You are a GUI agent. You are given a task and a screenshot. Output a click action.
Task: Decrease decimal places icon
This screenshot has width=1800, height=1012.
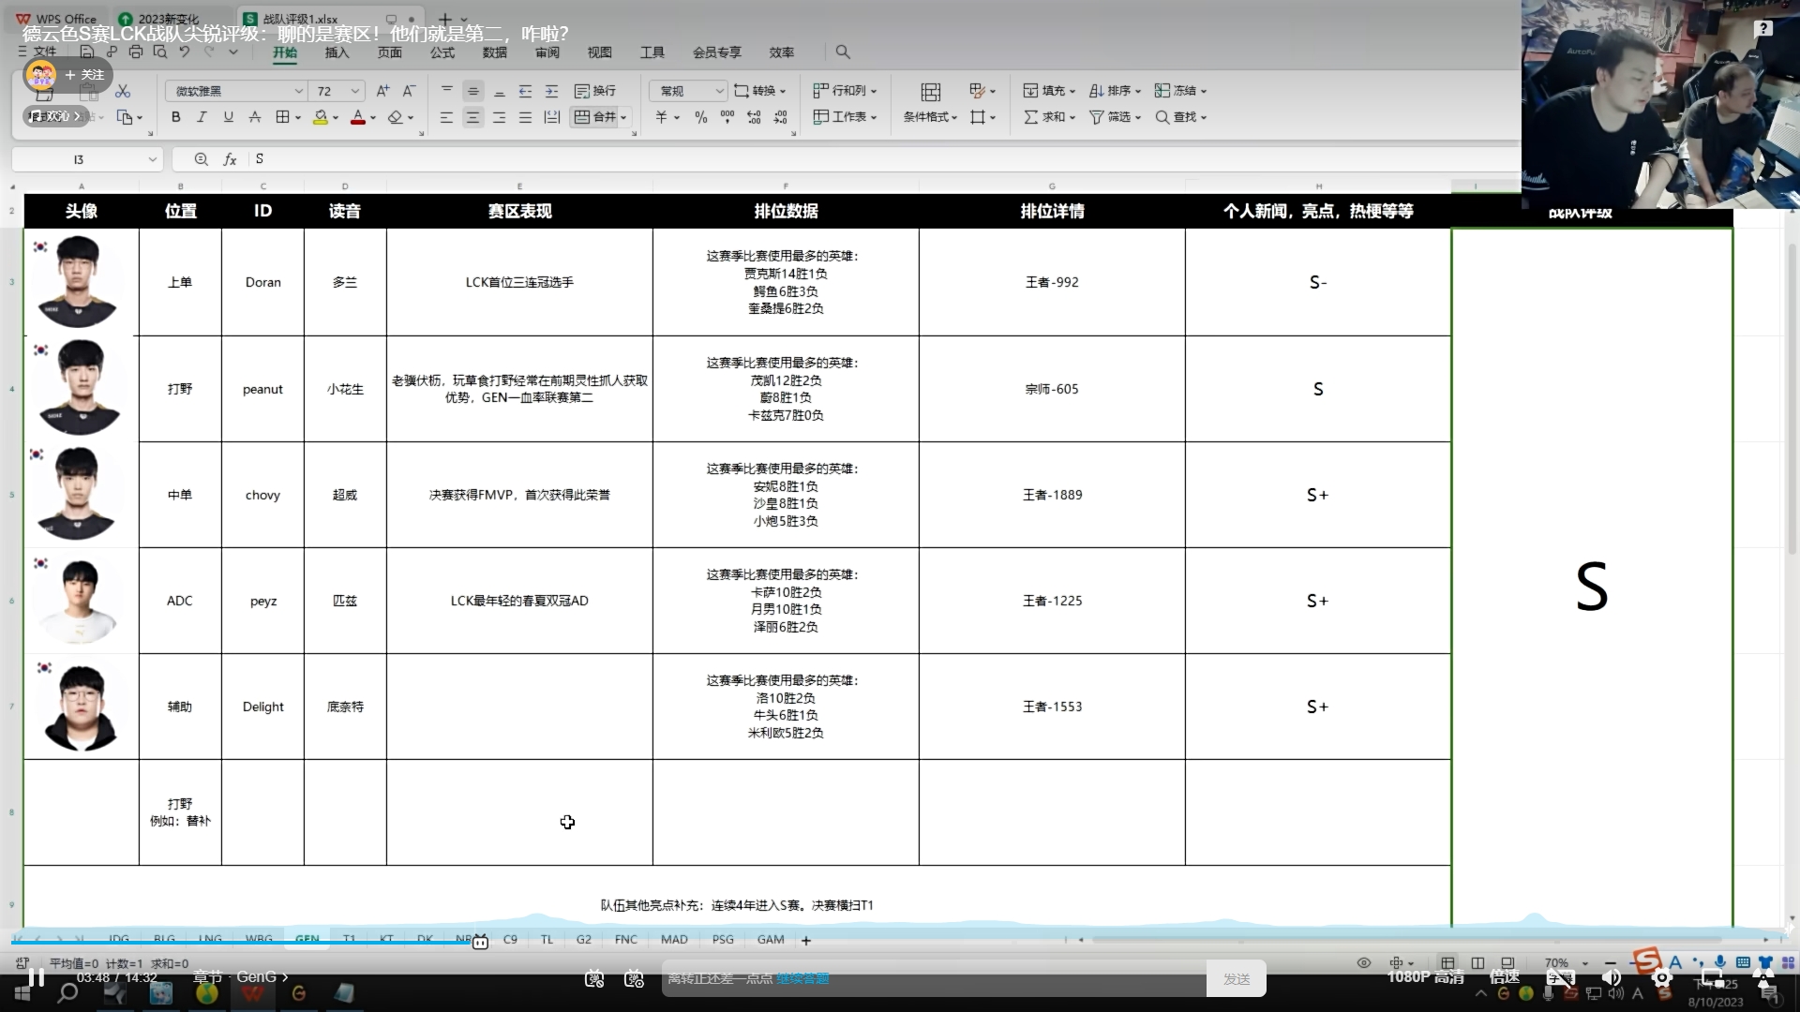click(781, 117)
